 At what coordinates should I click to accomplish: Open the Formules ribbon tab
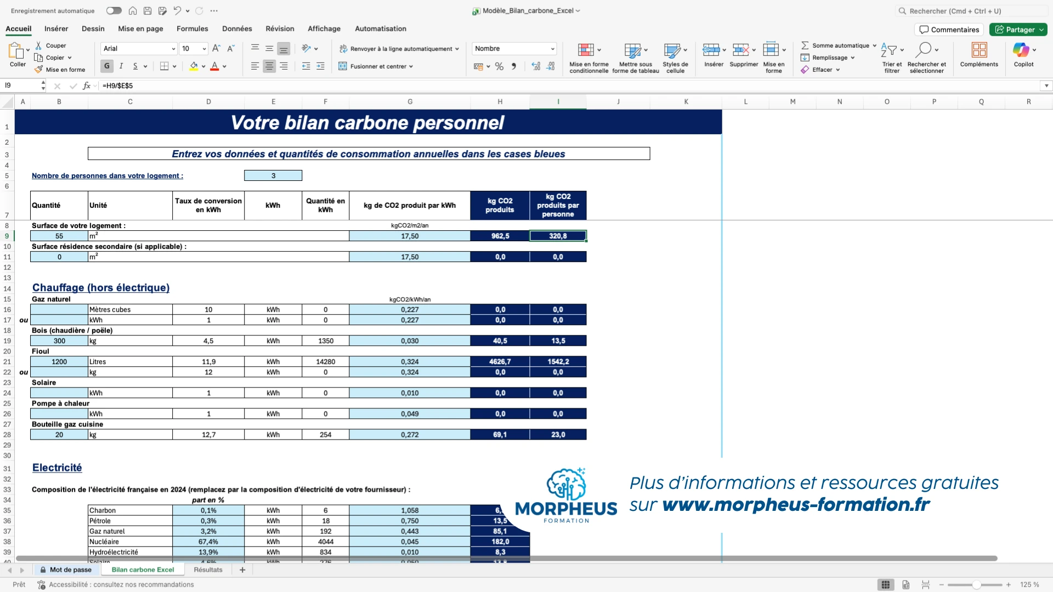click(192, 29)
